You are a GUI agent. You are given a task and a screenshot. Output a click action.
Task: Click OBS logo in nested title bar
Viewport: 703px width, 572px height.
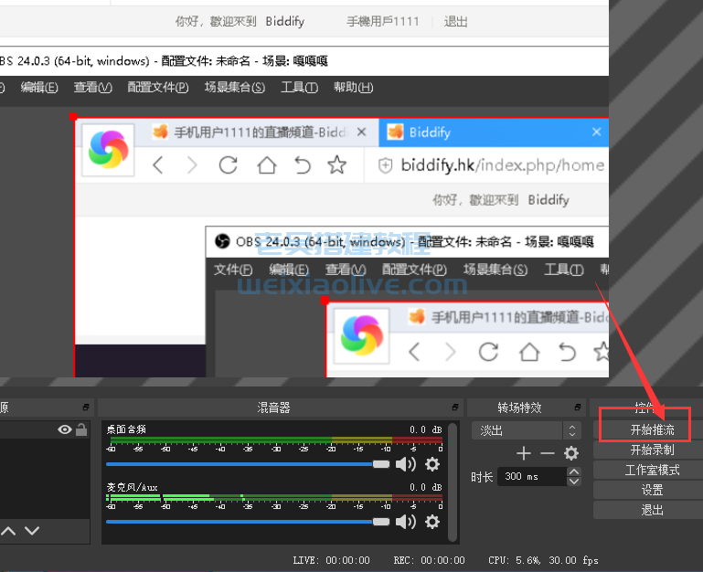click(222, 241)
